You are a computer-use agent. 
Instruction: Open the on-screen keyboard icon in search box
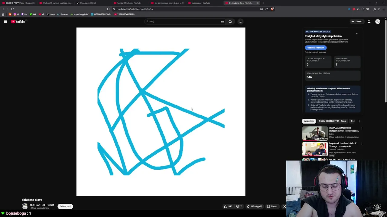click(x=222, y=21)
